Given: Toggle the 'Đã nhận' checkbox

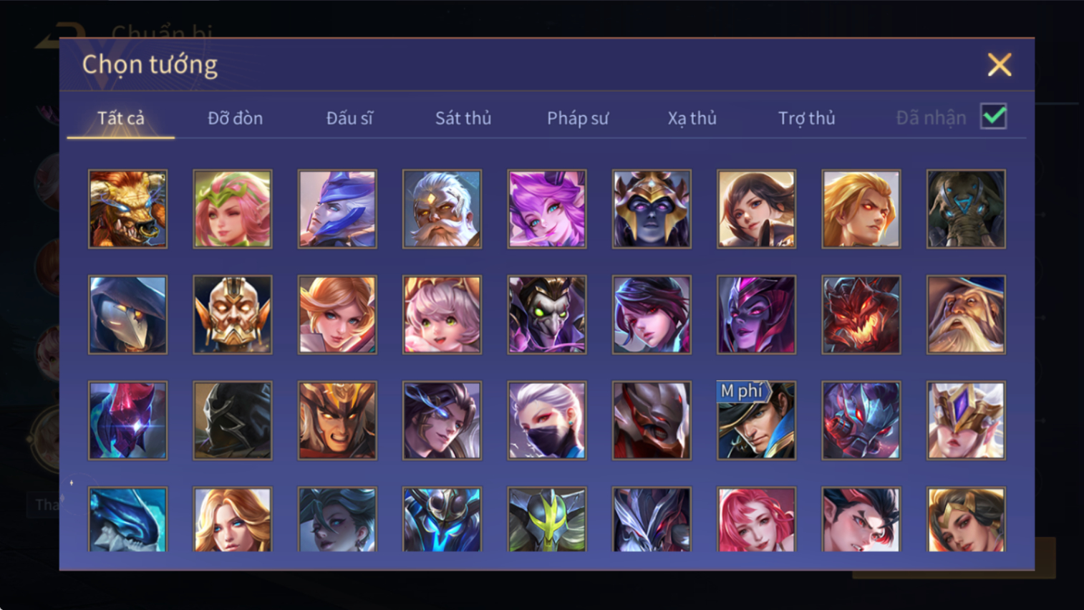Looking at the screenshot, I should pos(994,117).
